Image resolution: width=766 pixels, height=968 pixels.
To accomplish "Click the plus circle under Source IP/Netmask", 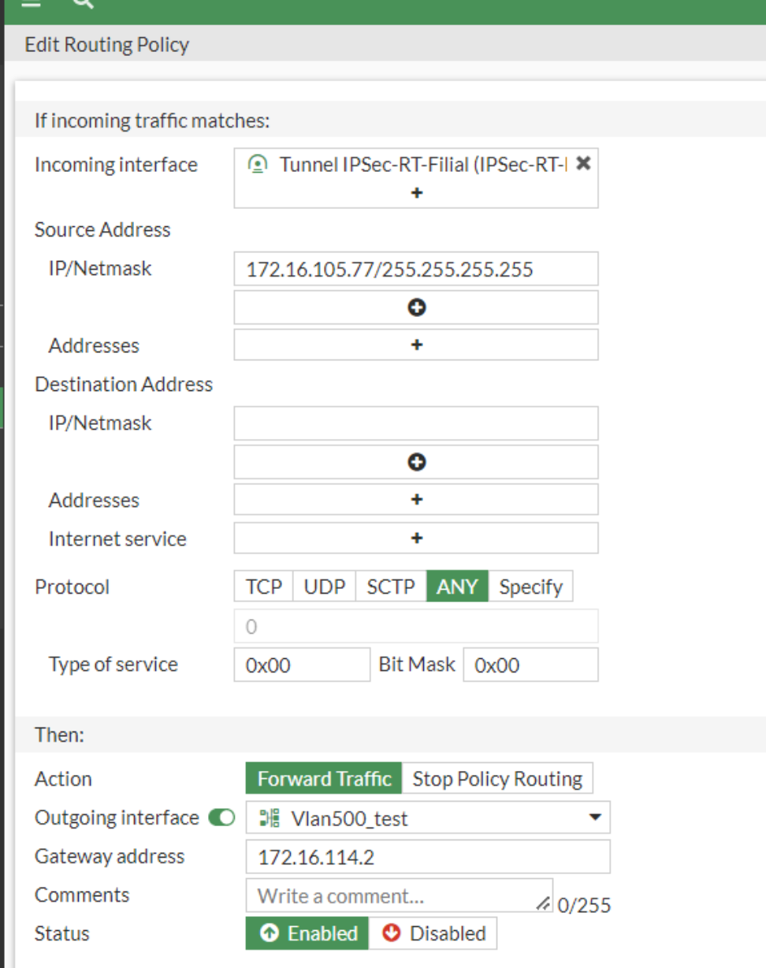I will point(416,307).
